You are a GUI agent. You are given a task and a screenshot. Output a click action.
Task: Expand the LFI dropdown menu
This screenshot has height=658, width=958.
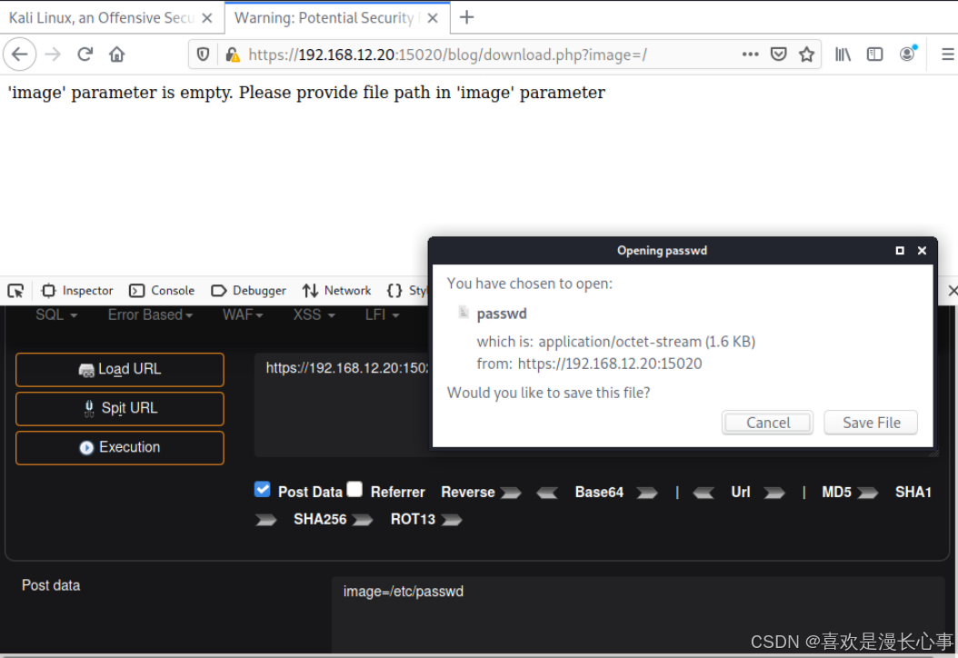(x=382, y=314)
